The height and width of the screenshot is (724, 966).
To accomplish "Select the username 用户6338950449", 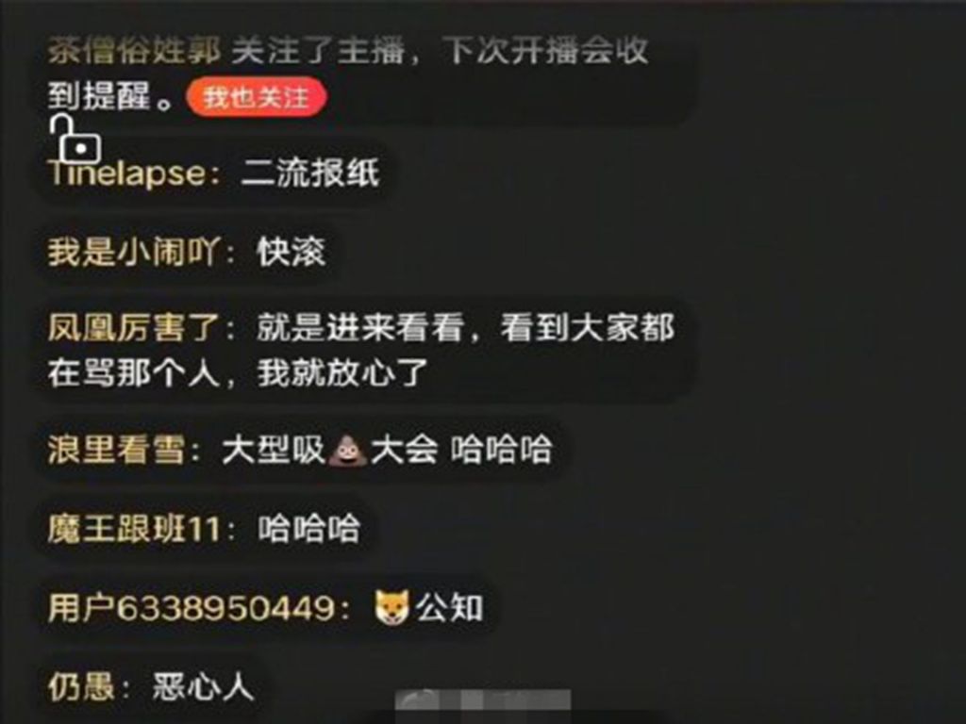I will (x=191, y=608).
